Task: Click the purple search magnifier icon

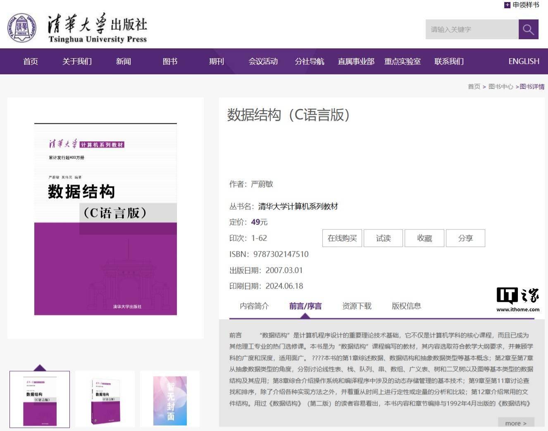Action: point(528,29)
